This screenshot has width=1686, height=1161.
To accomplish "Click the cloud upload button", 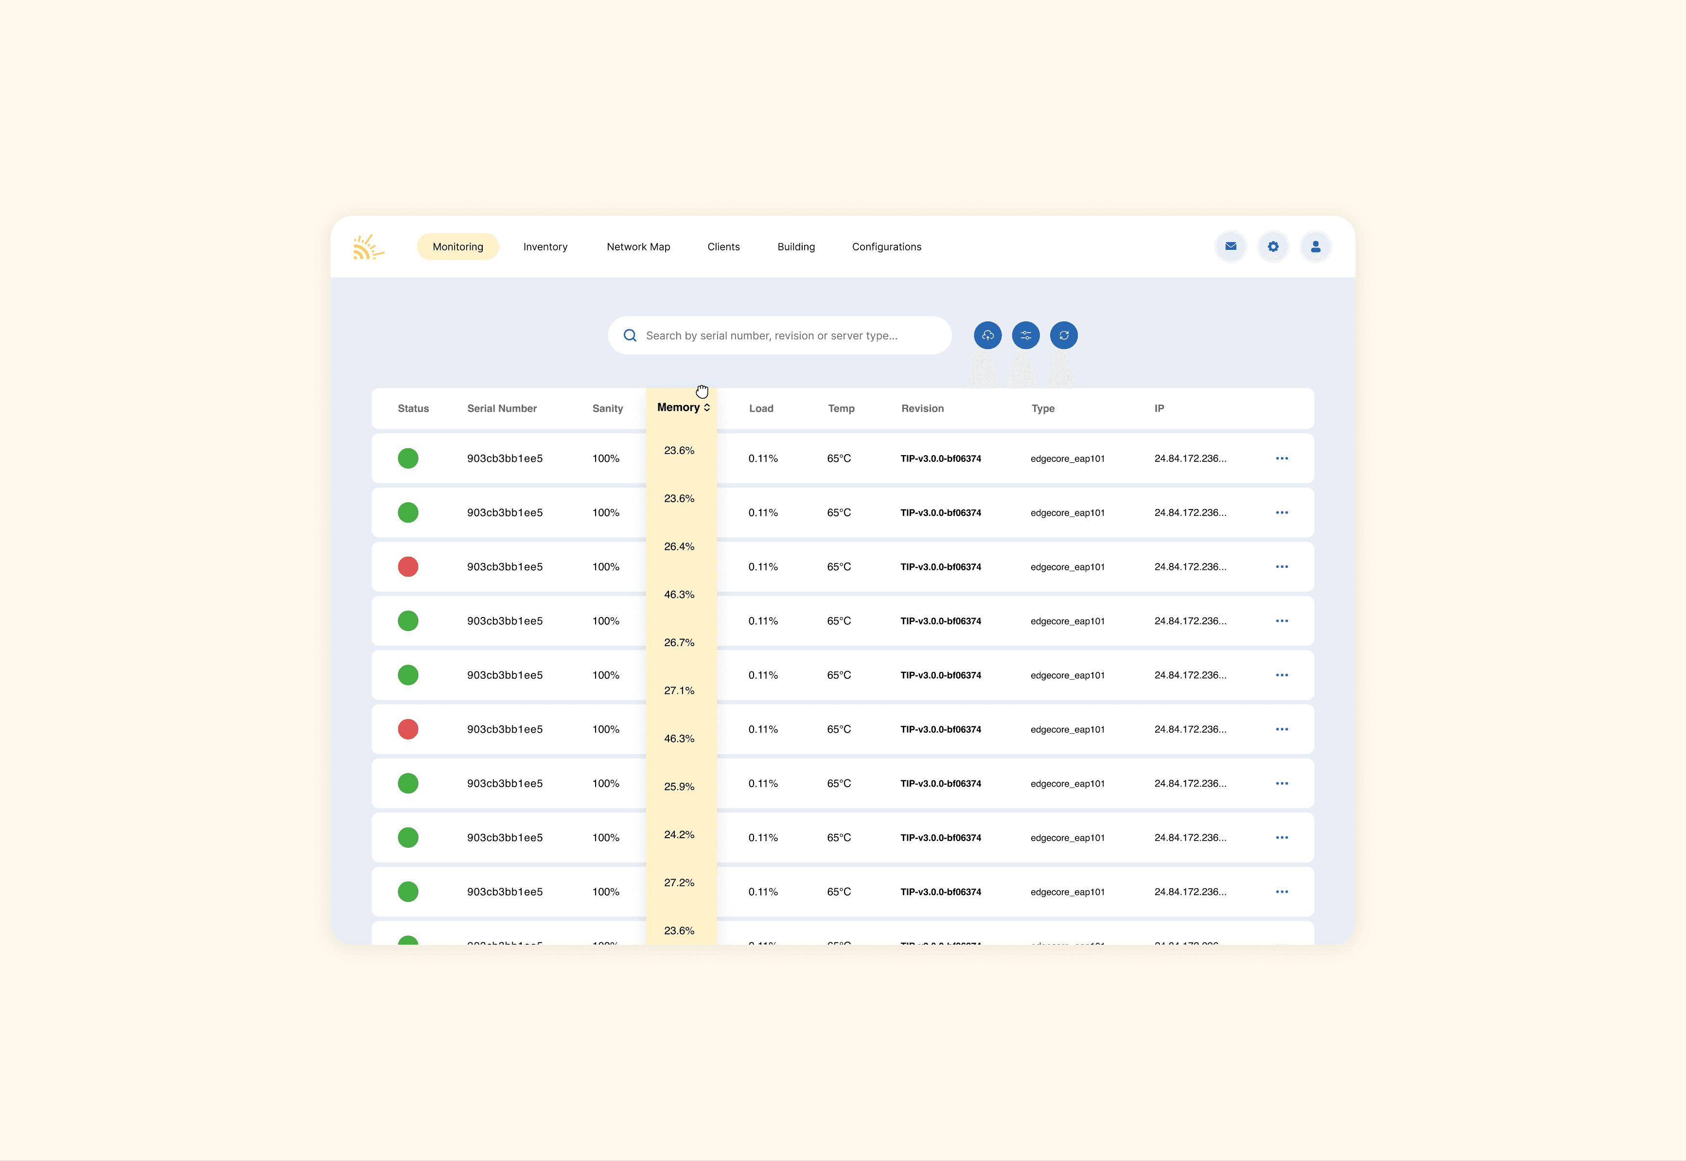I will [x=988, y=335].
